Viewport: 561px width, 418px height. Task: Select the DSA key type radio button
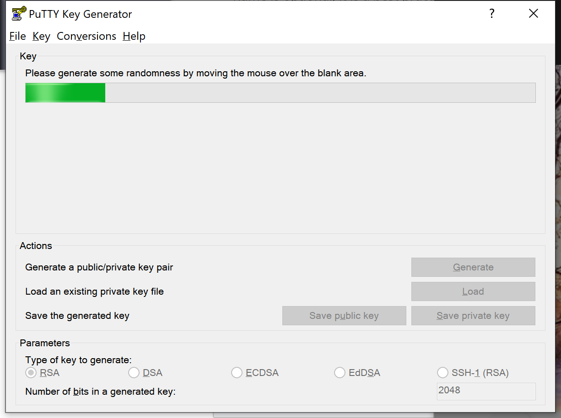[x=134, y=373]
